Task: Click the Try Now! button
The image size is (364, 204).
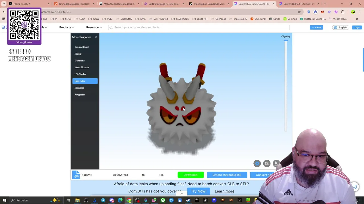Action: [198, 191]
